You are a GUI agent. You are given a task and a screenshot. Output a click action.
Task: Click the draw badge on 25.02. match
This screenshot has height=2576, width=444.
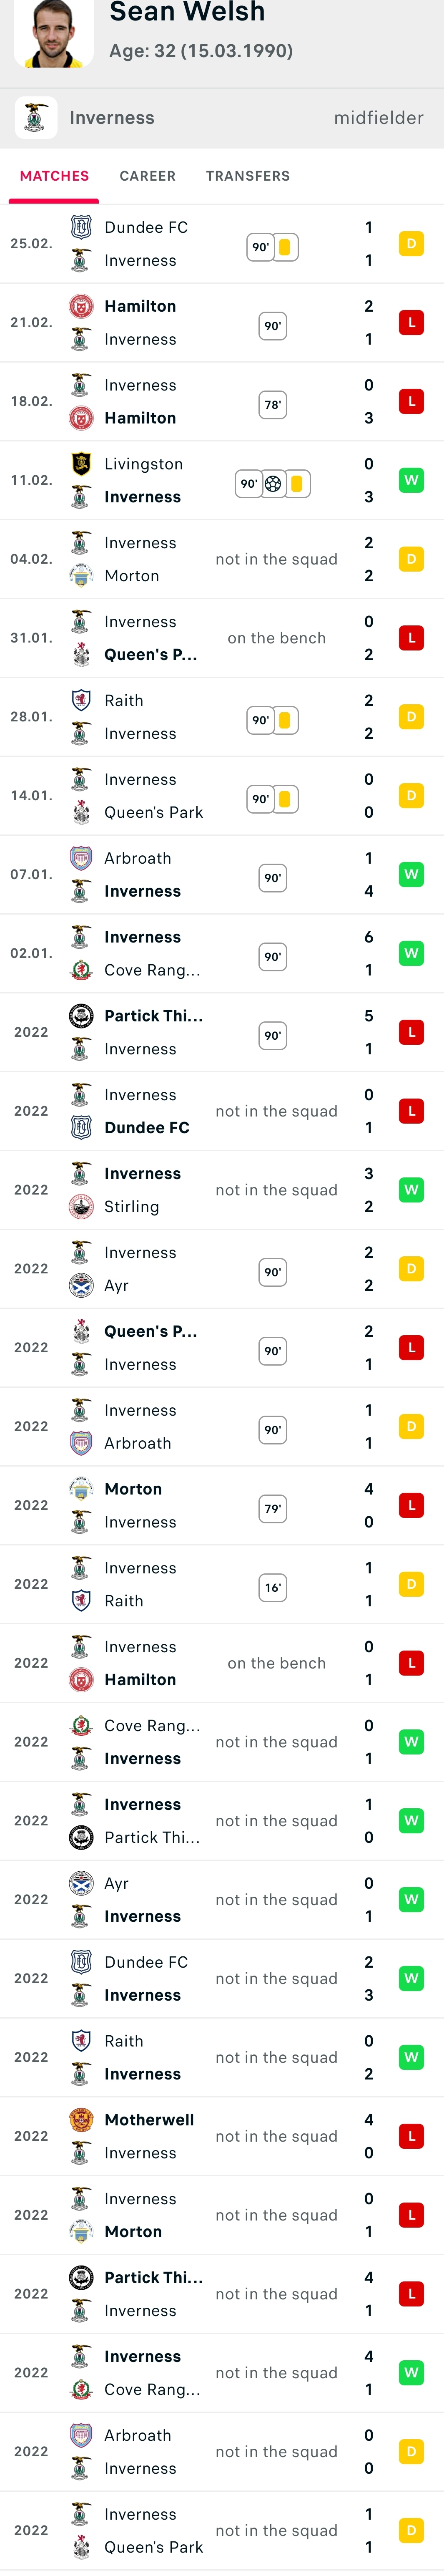(x=411, y=244)
